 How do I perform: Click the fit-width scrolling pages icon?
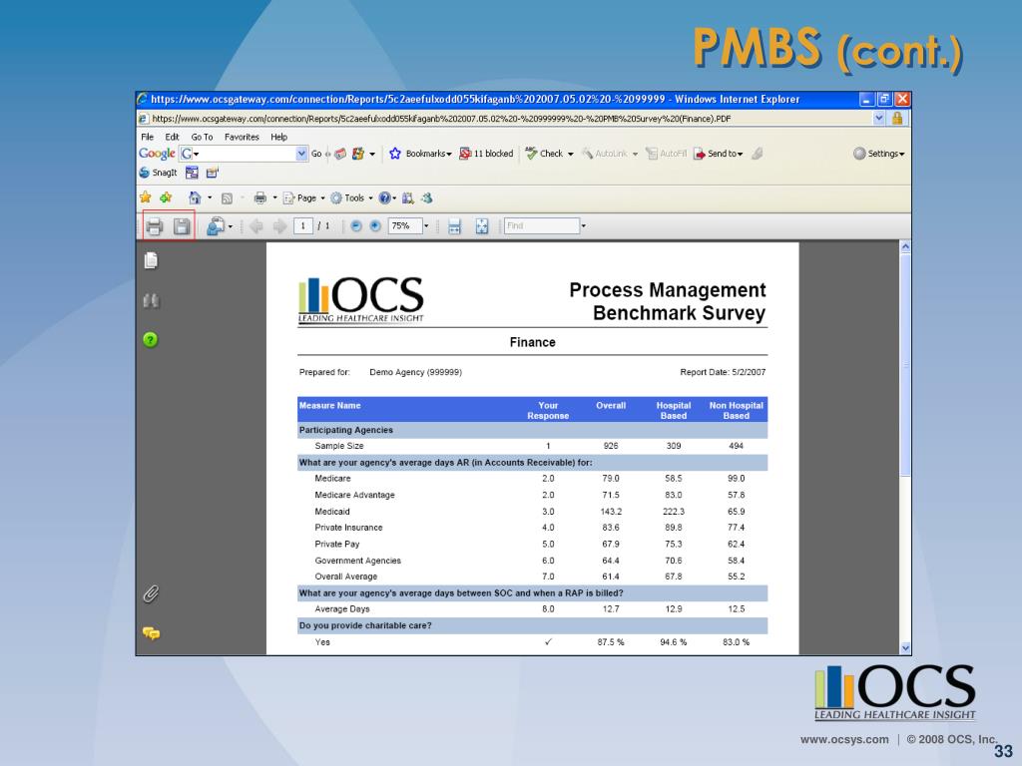pyautogui.click(x=454, y=226)
